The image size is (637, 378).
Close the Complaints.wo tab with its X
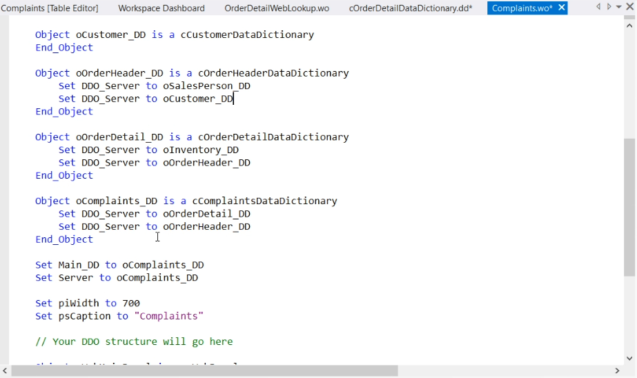click(562, 8)
